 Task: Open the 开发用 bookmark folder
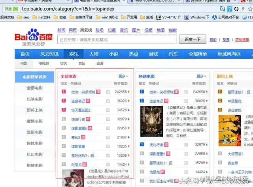coord(129,17)
